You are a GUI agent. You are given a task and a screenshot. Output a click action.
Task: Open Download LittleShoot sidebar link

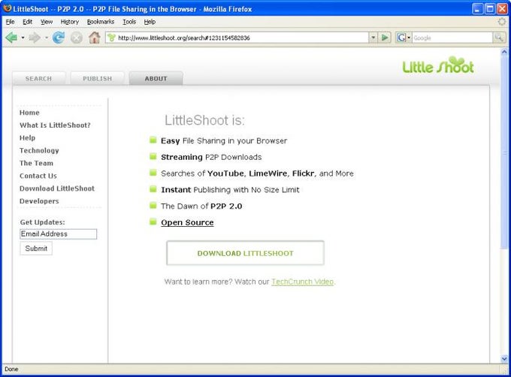pos(57,188)
